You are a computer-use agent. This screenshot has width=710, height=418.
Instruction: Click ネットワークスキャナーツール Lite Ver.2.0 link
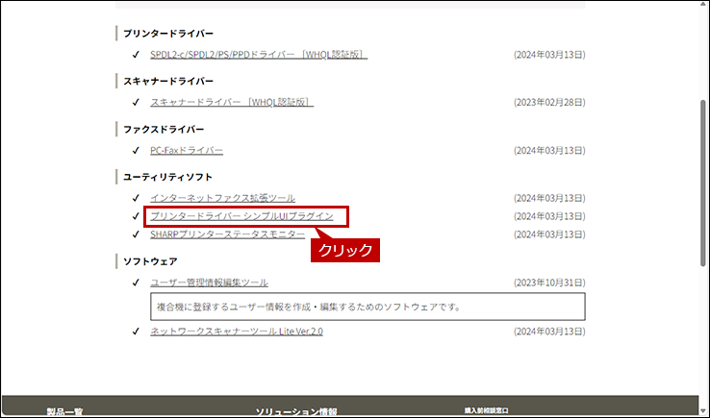click(237, 331)
